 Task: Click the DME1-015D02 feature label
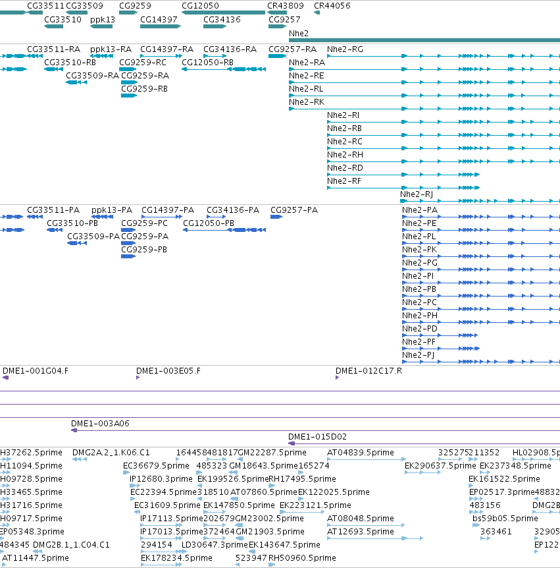tap(317, 437)
